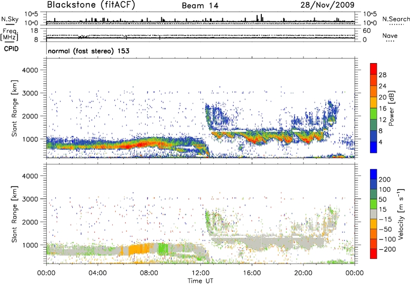Screen dimensions: 410x284
Task: Click the 04:00 time tick label
Action: click(x=98, y=273)
